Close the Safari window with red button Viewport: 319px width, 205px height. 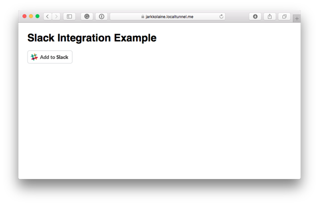point(24,16)
